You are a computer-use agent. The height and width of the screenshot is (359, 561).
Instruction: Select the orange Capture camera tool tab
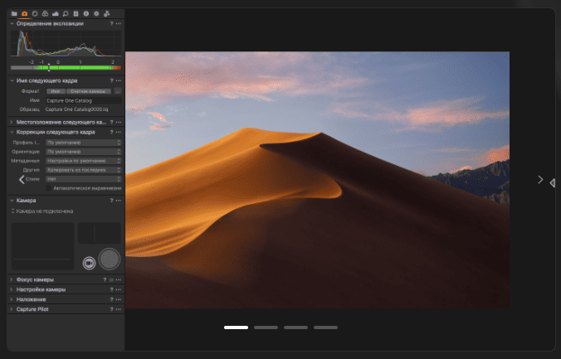24,13
